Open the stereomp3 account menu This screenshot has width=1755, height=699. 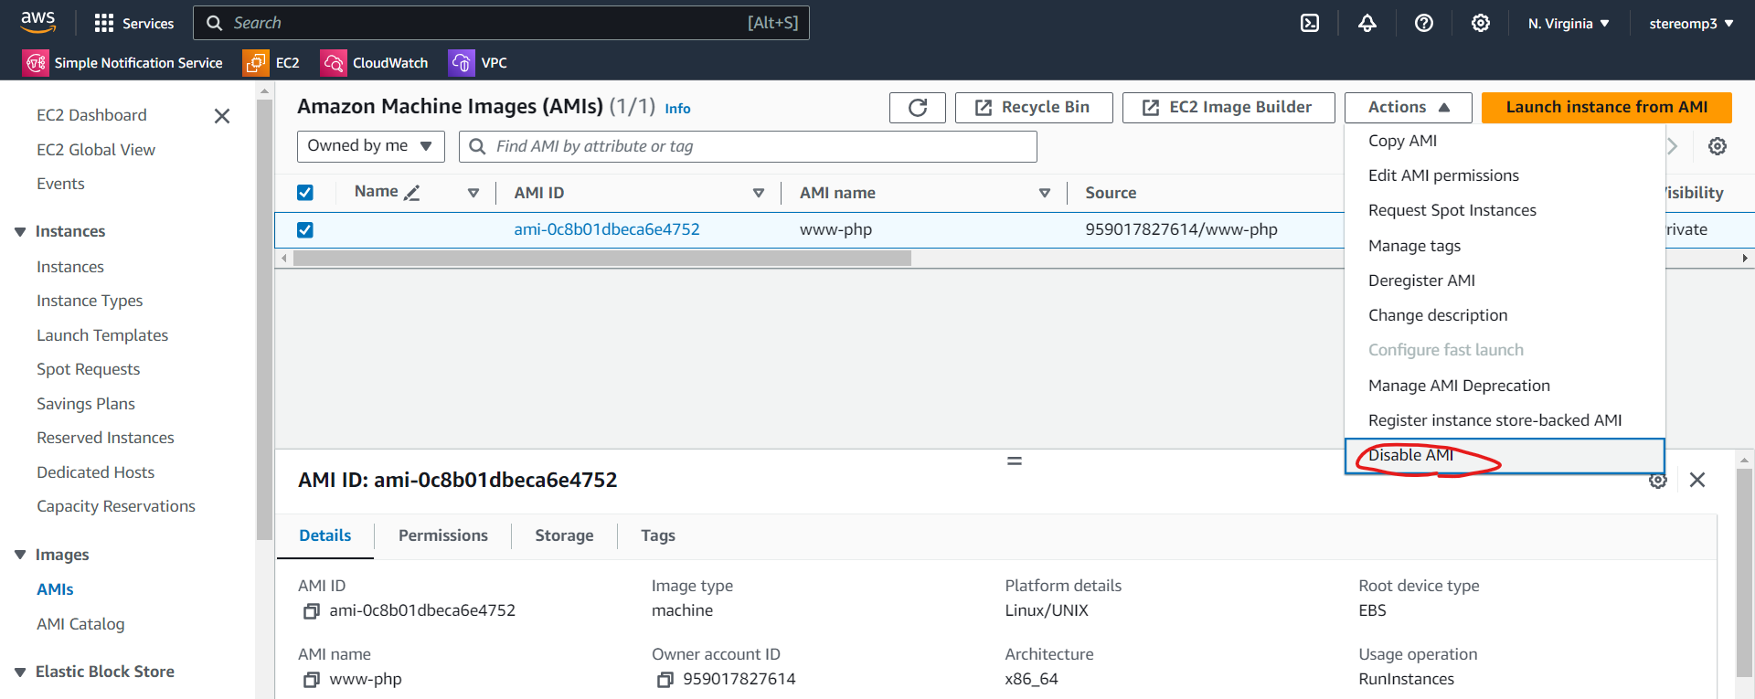1691,23
